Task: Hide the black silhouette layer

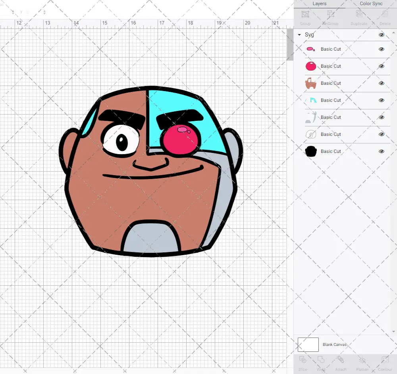Action: coord(382,151)
